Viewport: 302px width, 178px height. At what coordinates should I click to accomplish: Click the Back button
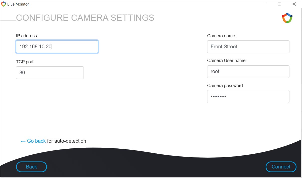31,167
